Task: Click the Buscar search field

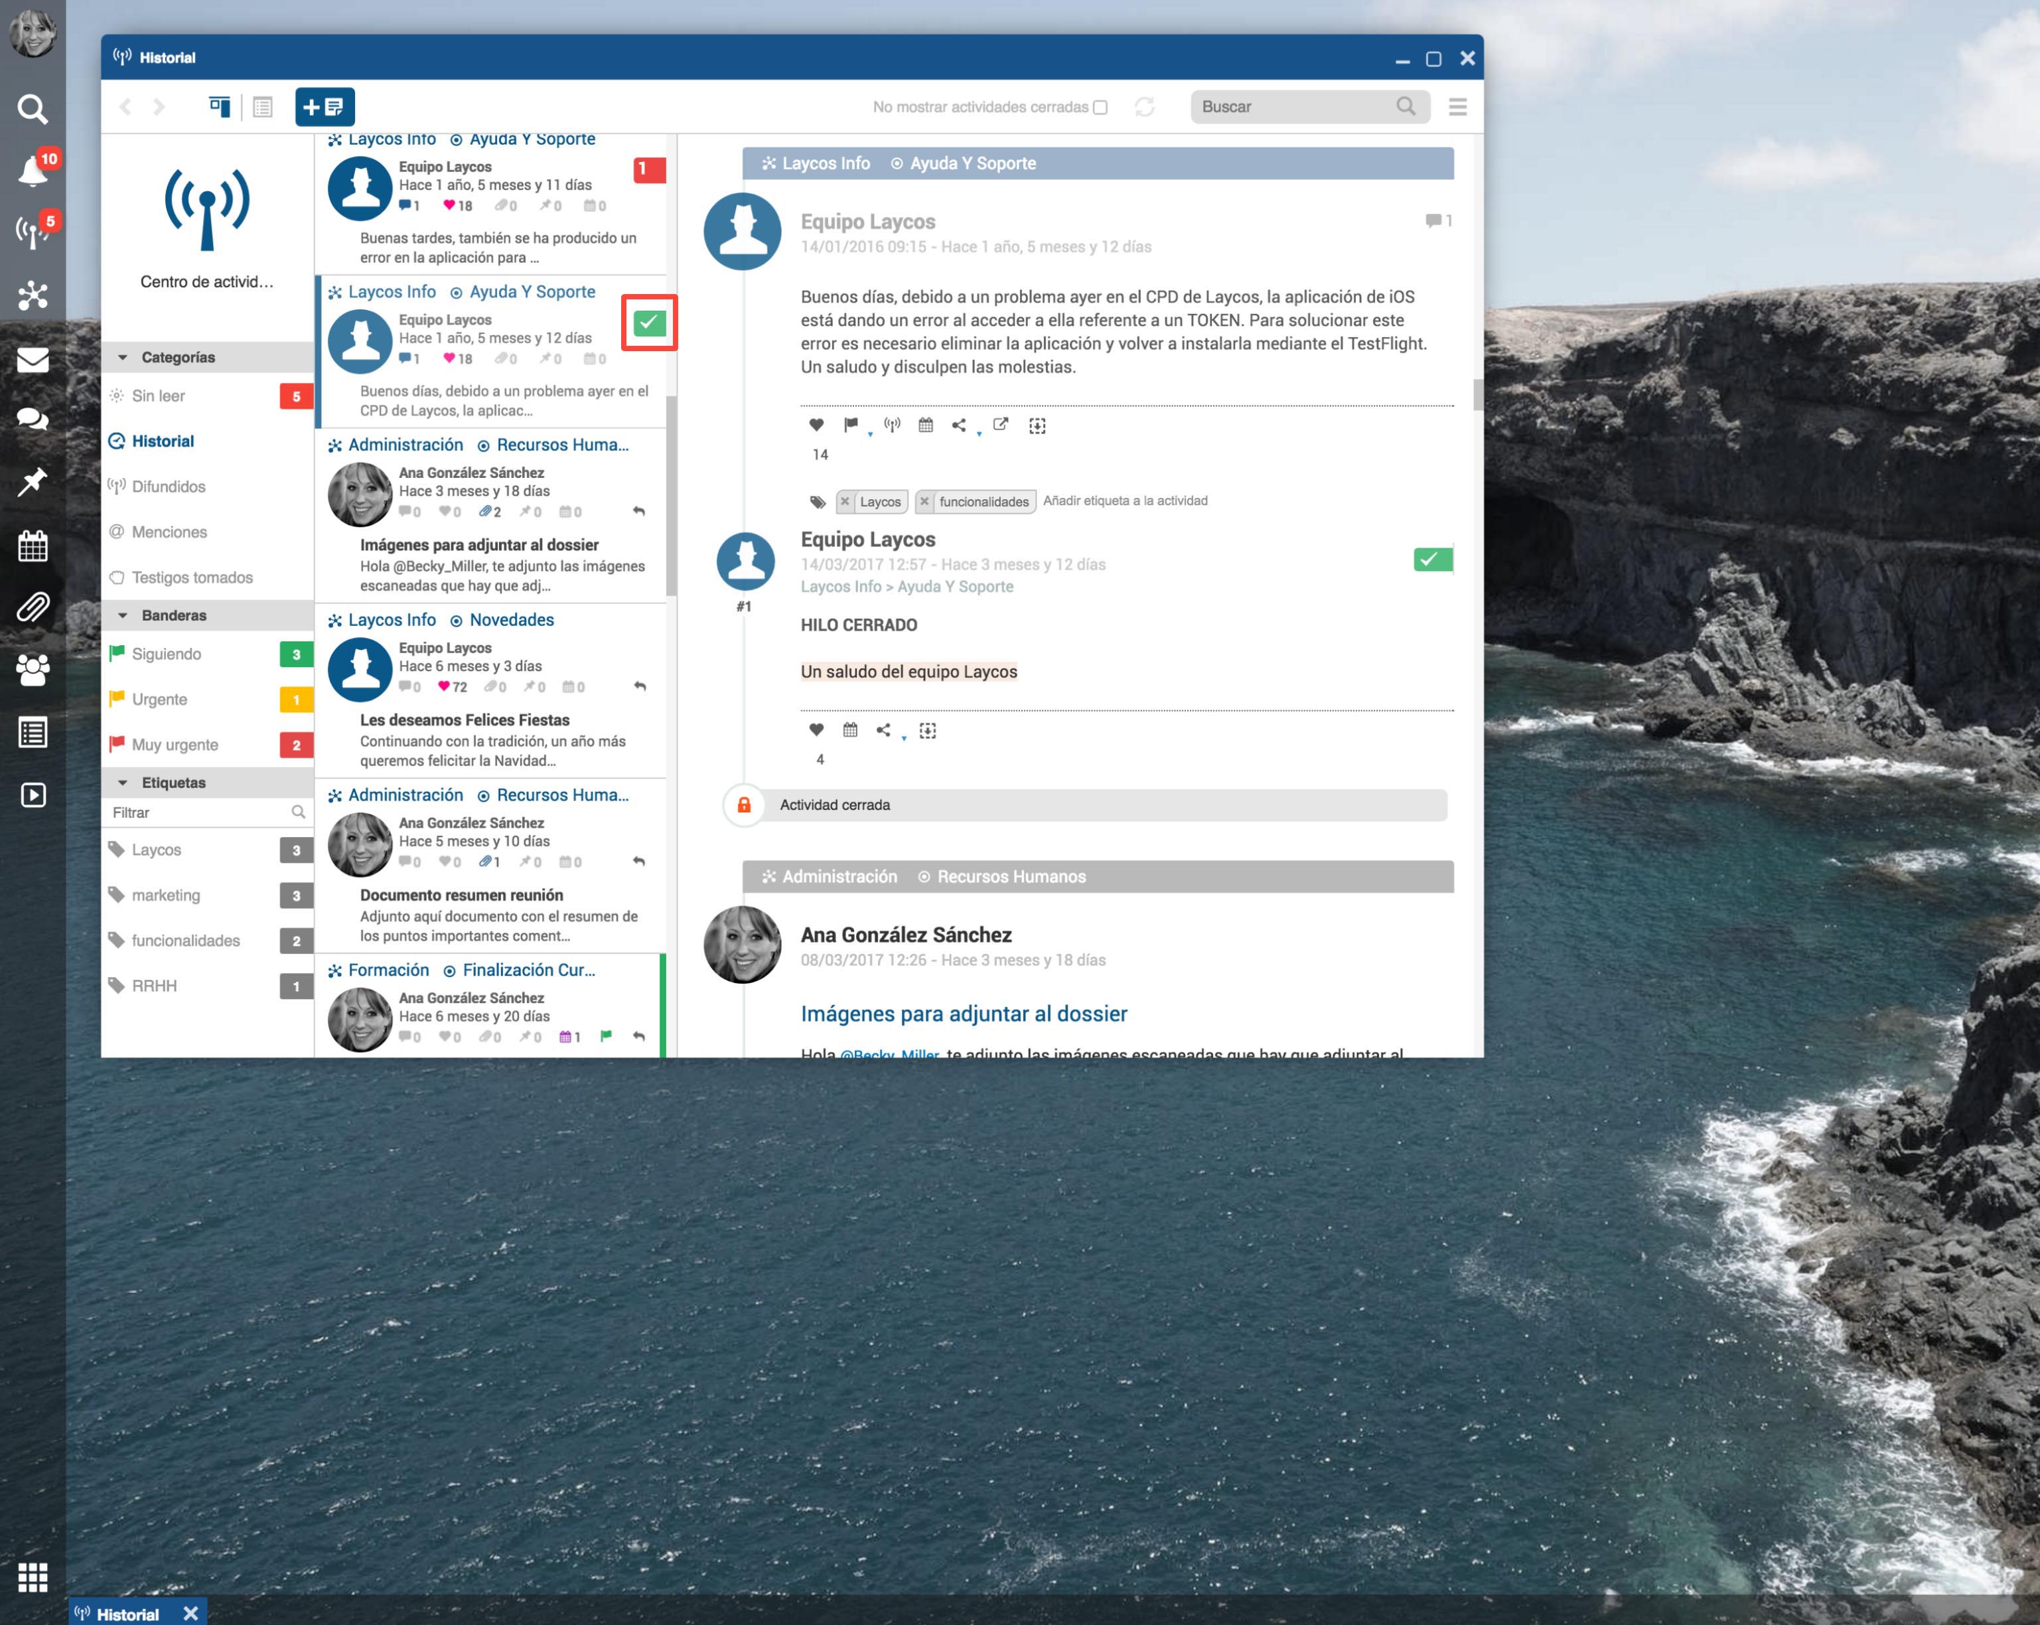Action: 1309,107
